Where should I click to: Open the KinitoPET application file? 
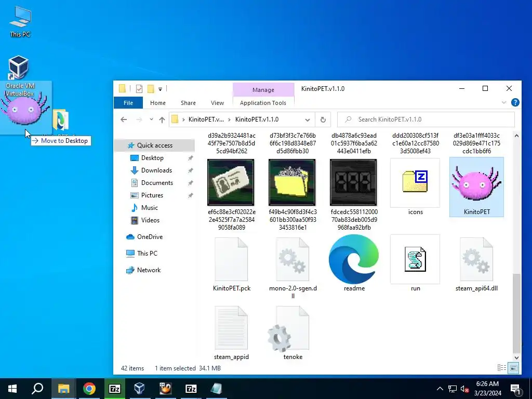(476, 187)
